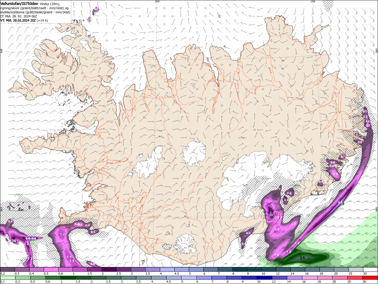Click the '3.5' value in the dark purple core
This screenshot has height=284, width=378.
(x=271, y=215)
